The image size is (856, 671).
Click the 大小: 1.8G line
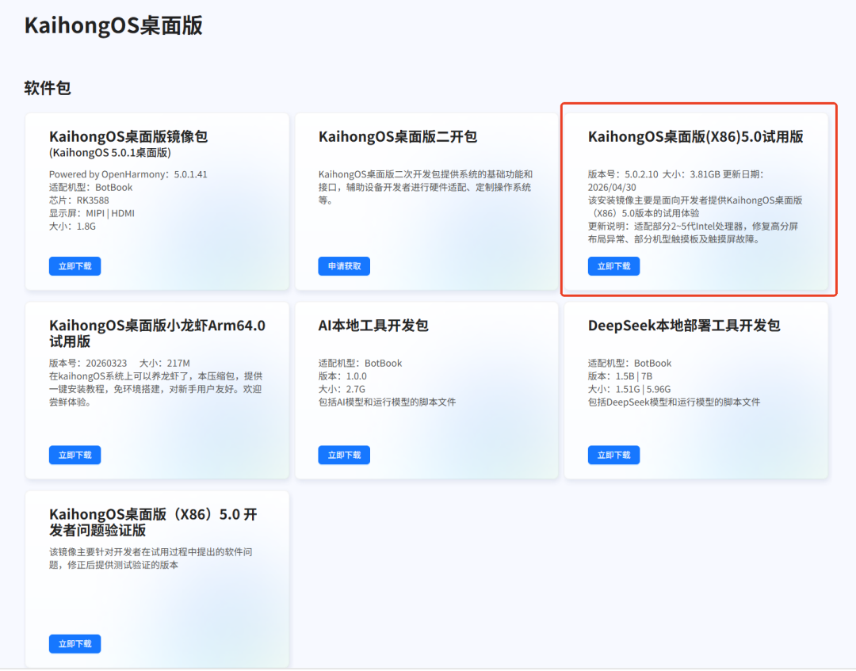[73, 227]
